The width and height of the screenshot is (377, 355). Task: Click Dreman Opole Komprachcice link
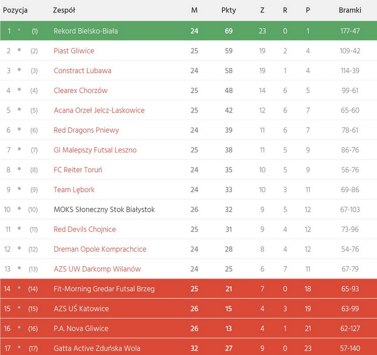tap(100, 249)
